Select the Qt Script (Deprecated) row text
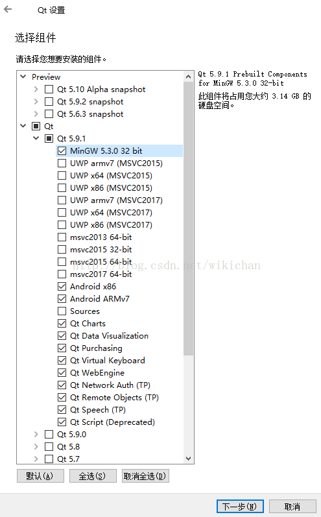Viewport: 321px width, 517px height. click(x=112, y=422)
